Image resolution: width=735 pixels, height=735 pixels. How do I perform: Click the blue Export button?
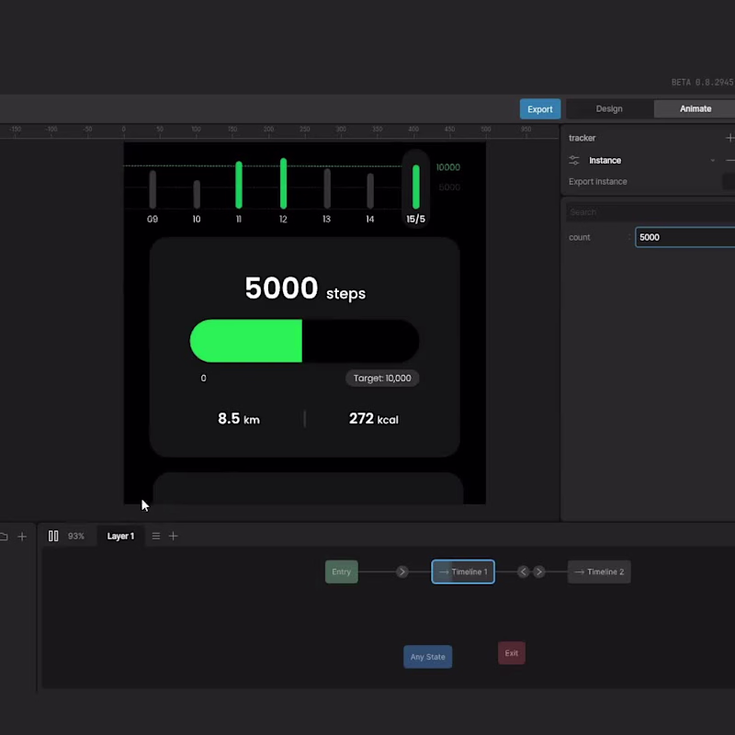(x=539, y=108)
